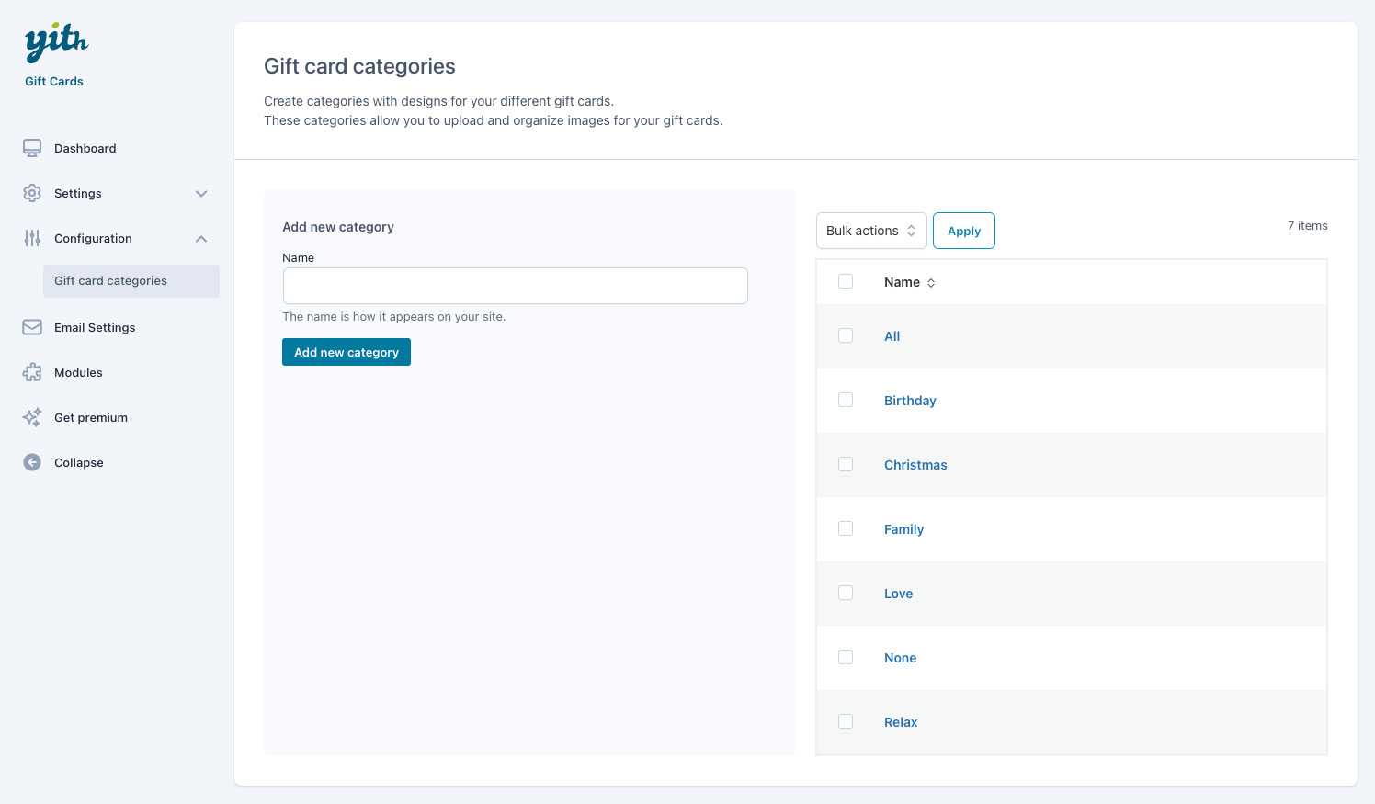Go to Email Settings

pos(95,327)
